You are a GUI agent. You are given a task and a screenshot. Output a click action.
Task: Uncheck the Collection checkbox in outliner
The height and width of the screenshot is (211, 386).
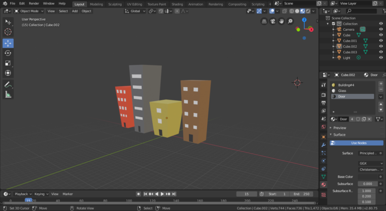coord(333,24)
